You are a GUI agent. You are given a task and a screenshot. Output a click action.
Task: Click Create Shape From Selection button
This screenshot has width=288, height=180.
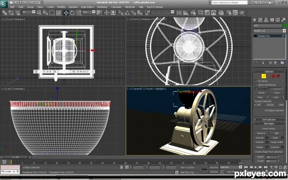pos(269,152)
